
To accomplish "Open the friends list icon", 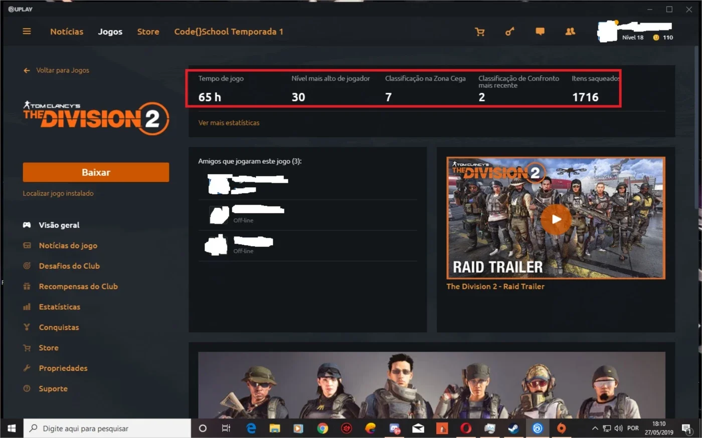I will tap(570, 32).
